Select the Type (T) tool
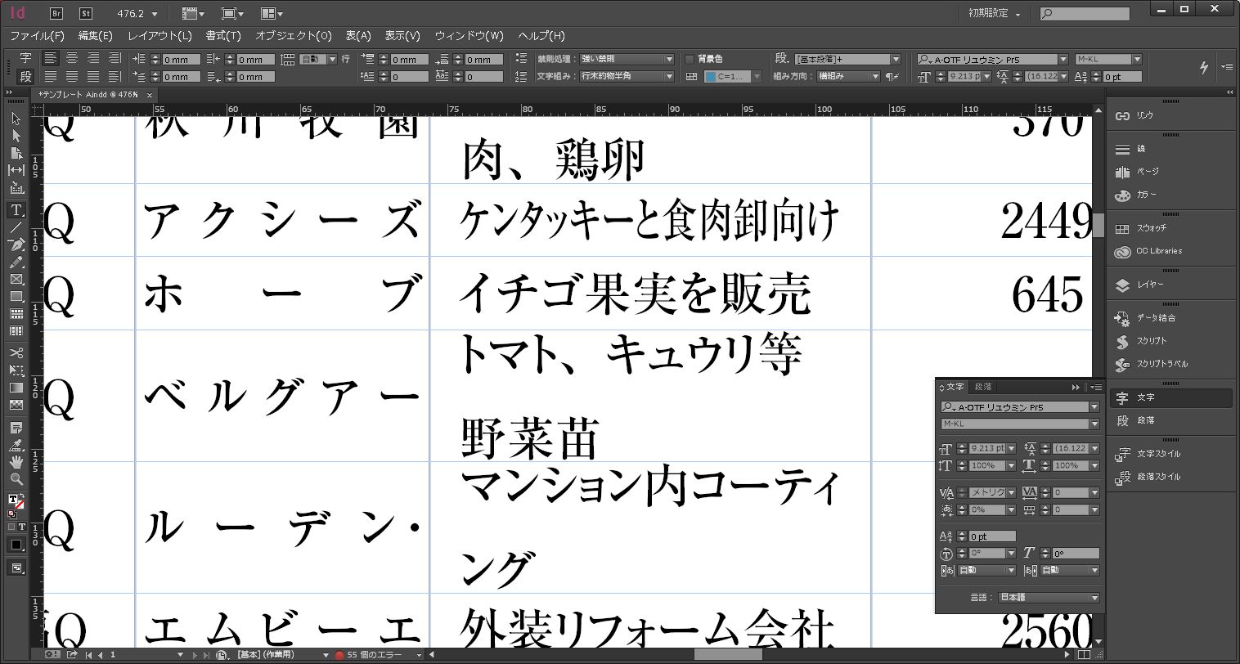Screen dimensions: 1240x664 click(x=16, y=210)
